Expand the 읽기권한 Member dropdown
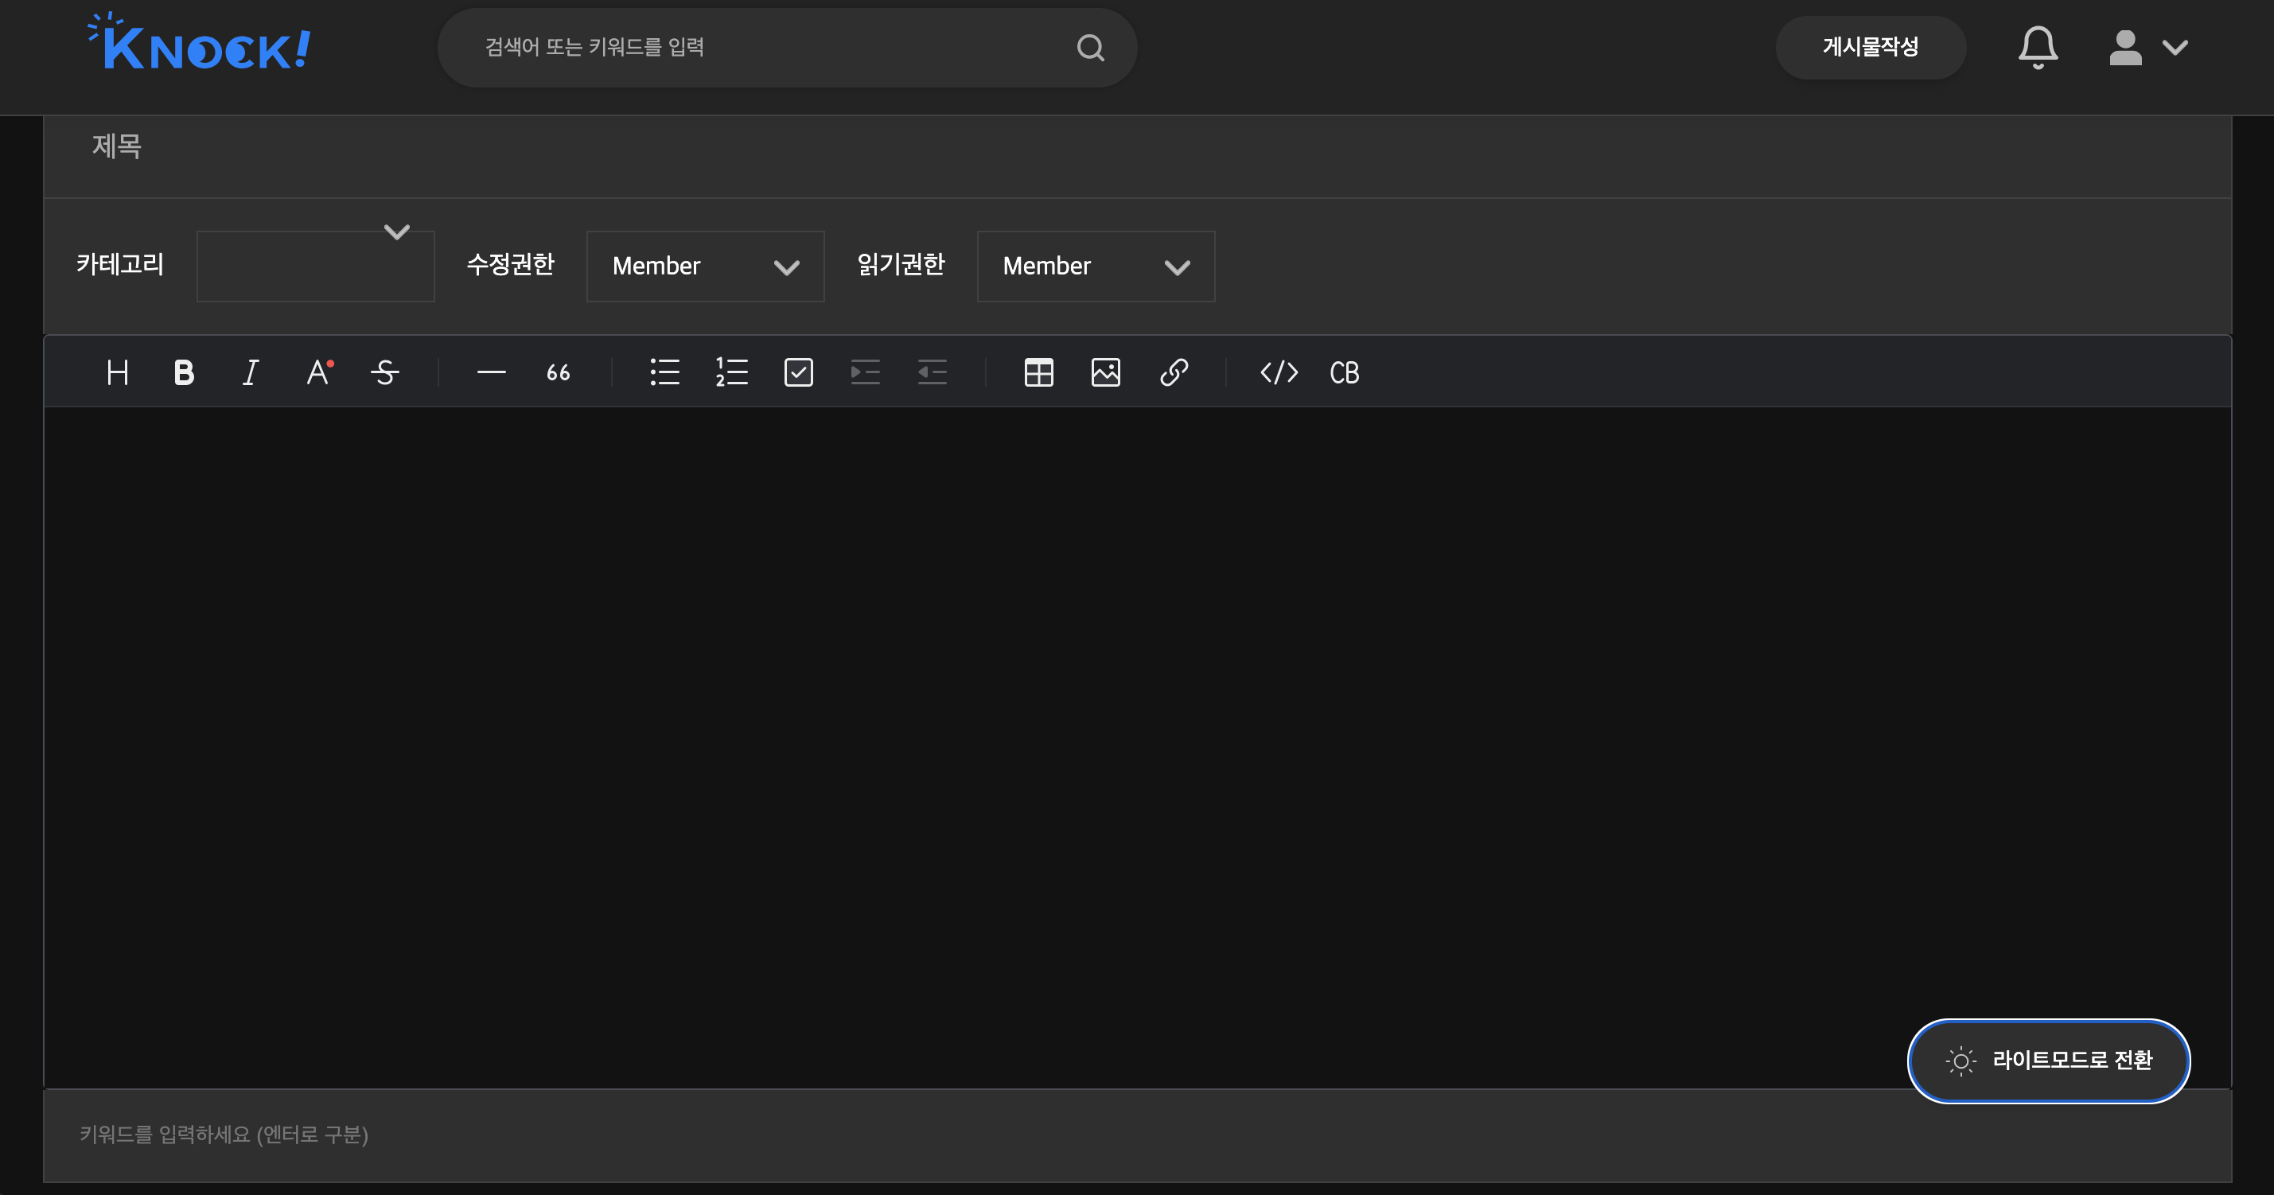Image resolution: width=2274 pixels, height=1195 pixels. (1095, 266)
